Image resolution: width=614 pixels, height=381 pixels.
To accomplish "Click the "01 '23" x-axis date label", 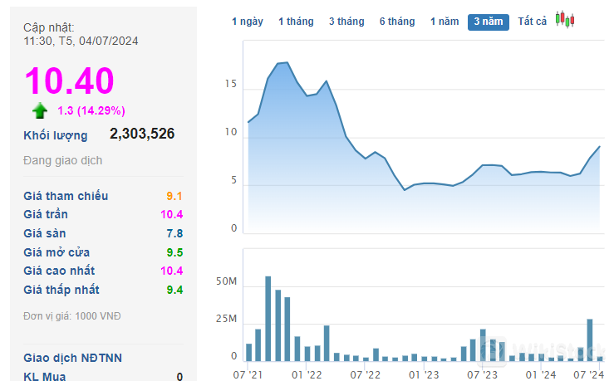I will pyautogui.click(x=424, y=375).
